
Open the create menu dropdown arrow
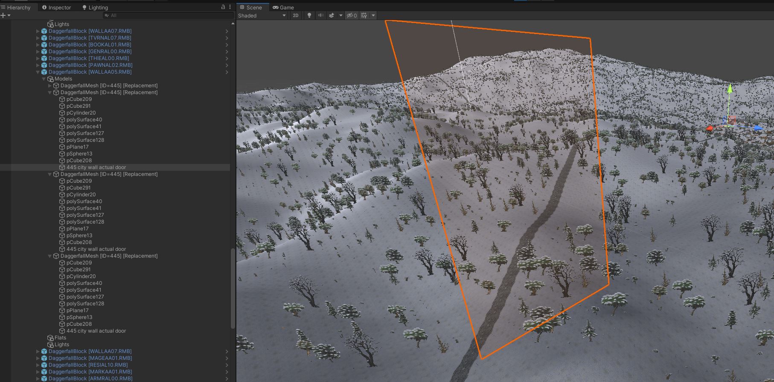click(x=9, y=15)
